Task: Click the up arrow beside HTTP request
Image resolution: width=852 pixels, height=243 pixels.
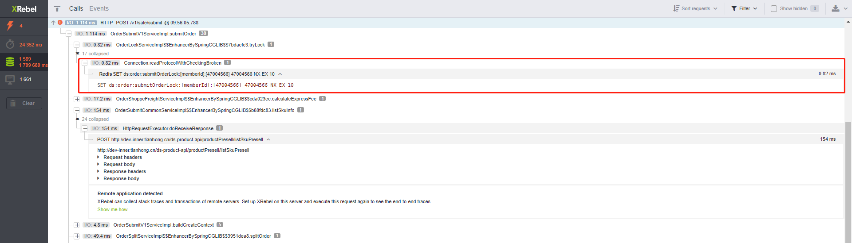Action: coord(53,23)
